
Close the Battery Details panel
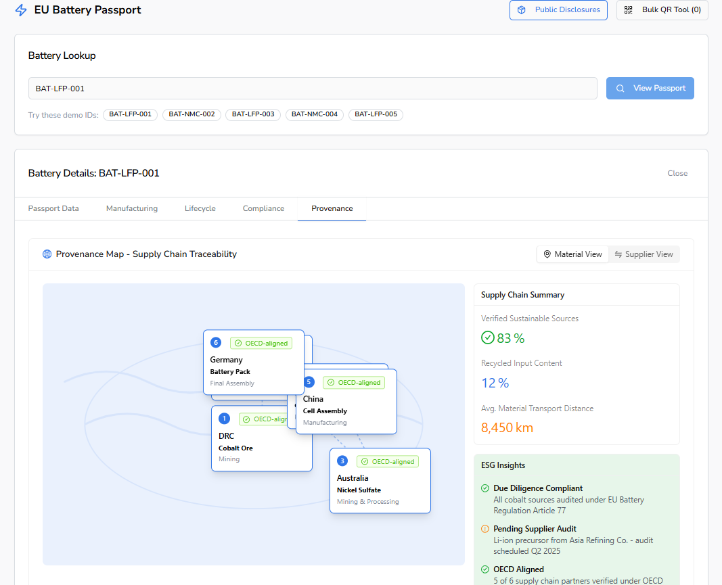[677, 174]
